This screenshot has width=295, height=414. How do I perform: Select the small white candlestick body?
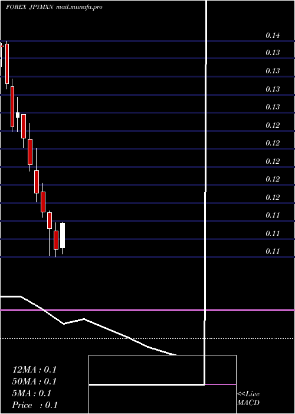(18, 115)
